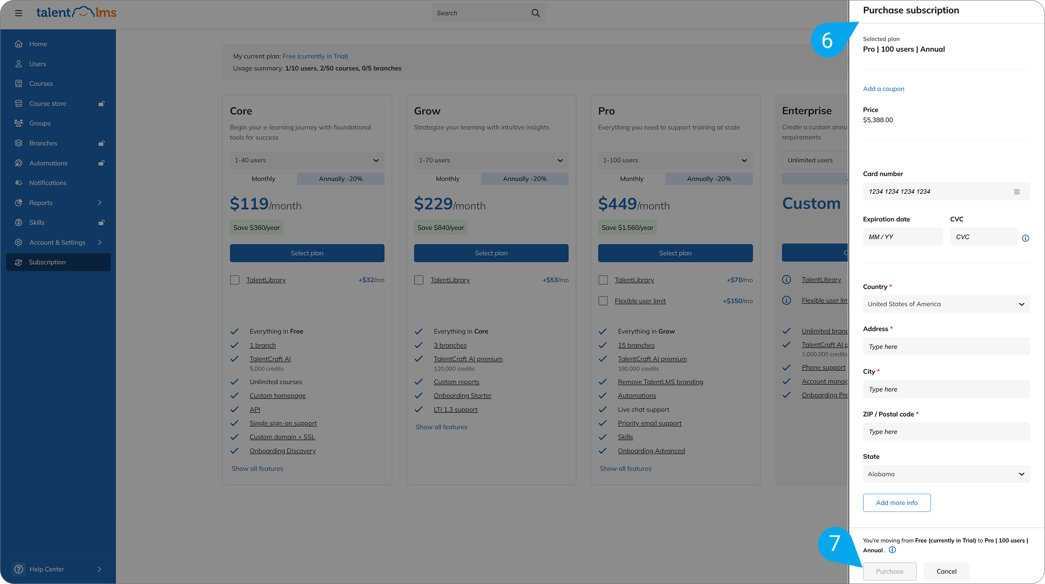This screenshot has height=584, width=1045.
Task: Select the Pro plan button
Action: tap(675, 253)
